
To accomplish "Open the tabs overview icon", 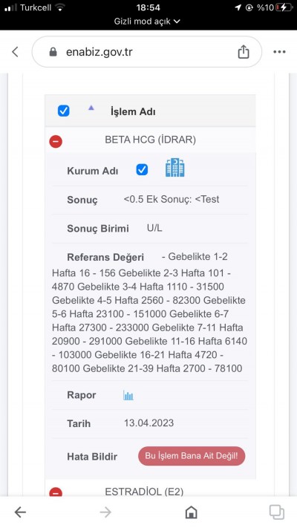I will coord(276,512).
